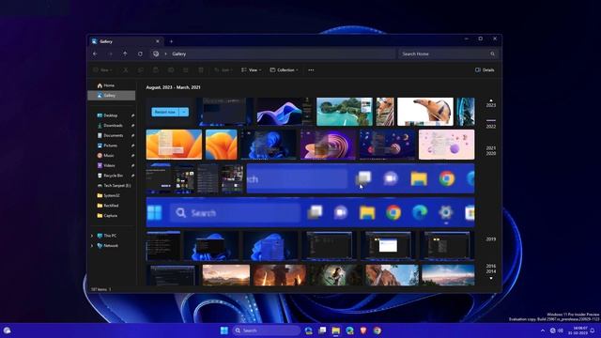Jump to 2022 on the timeline
The height and width of the screenshot is (338, 601).
tap(491, 127)
